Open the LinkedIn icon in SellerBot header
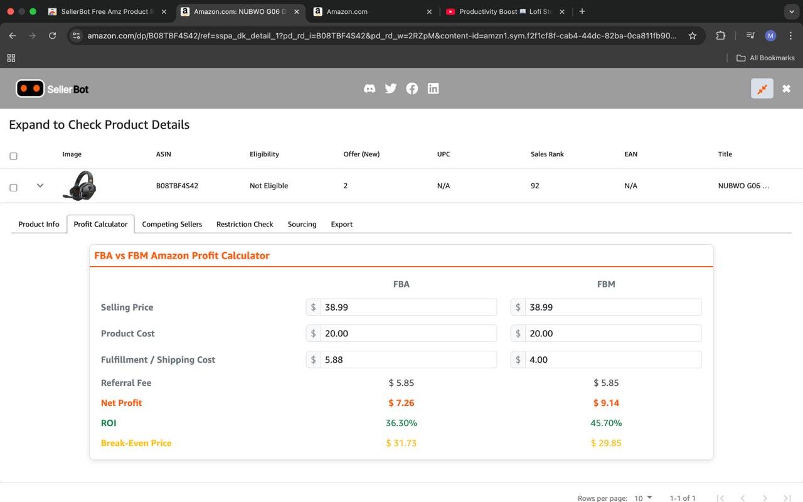 click(433, 88)
